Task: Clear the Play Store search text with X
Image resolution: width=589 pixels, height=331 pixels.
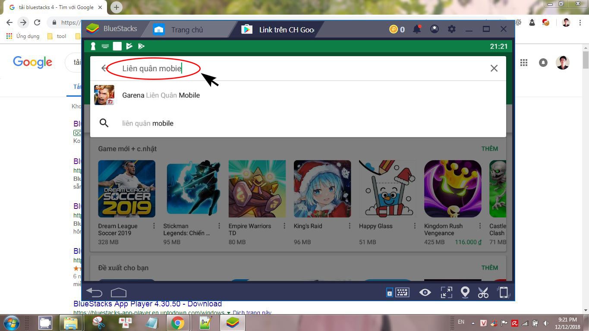Action: click(x=494, y=68)
